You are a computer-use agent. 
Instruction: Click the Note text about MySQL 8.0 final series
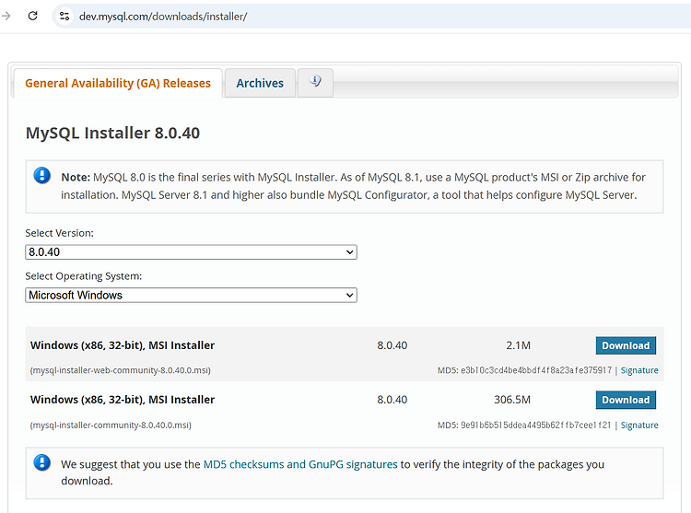353,186
